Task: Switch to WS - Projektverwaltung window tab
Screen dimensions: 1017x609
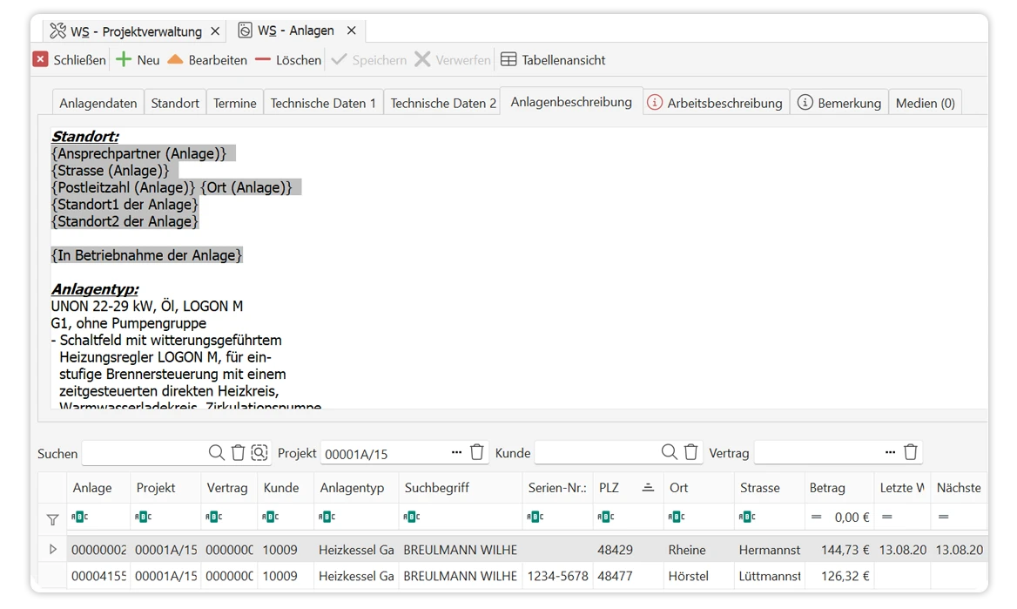Action: pos(127,31)
